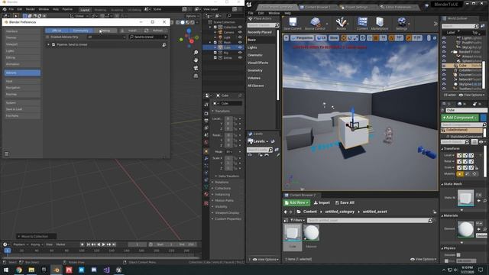This screenshot has height=275, width=489.
Task: Open Blender Pipeline menu
Action: [x=67, y=9]
